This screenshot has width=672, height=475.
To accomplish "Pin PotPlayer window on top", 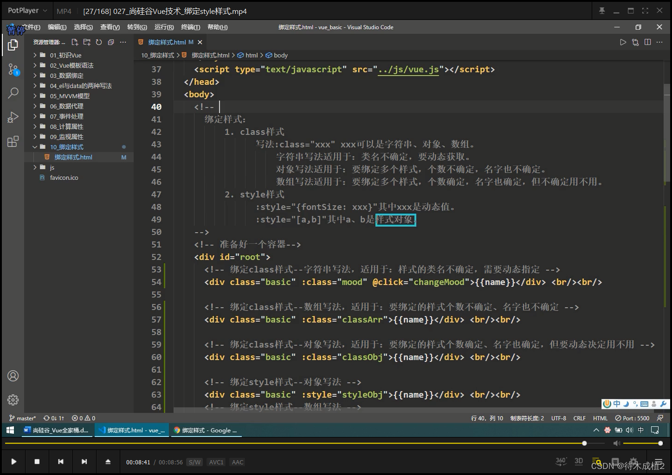I will (x=602, y=11).
